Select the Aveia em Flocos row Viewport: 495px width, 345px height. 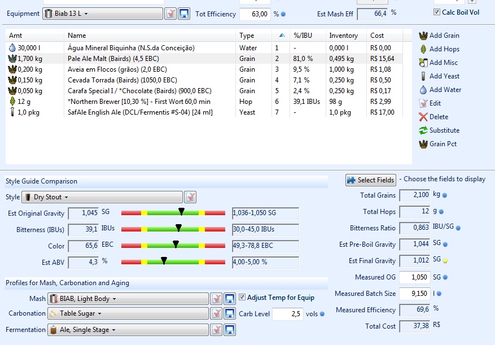(x=204, y=69)
